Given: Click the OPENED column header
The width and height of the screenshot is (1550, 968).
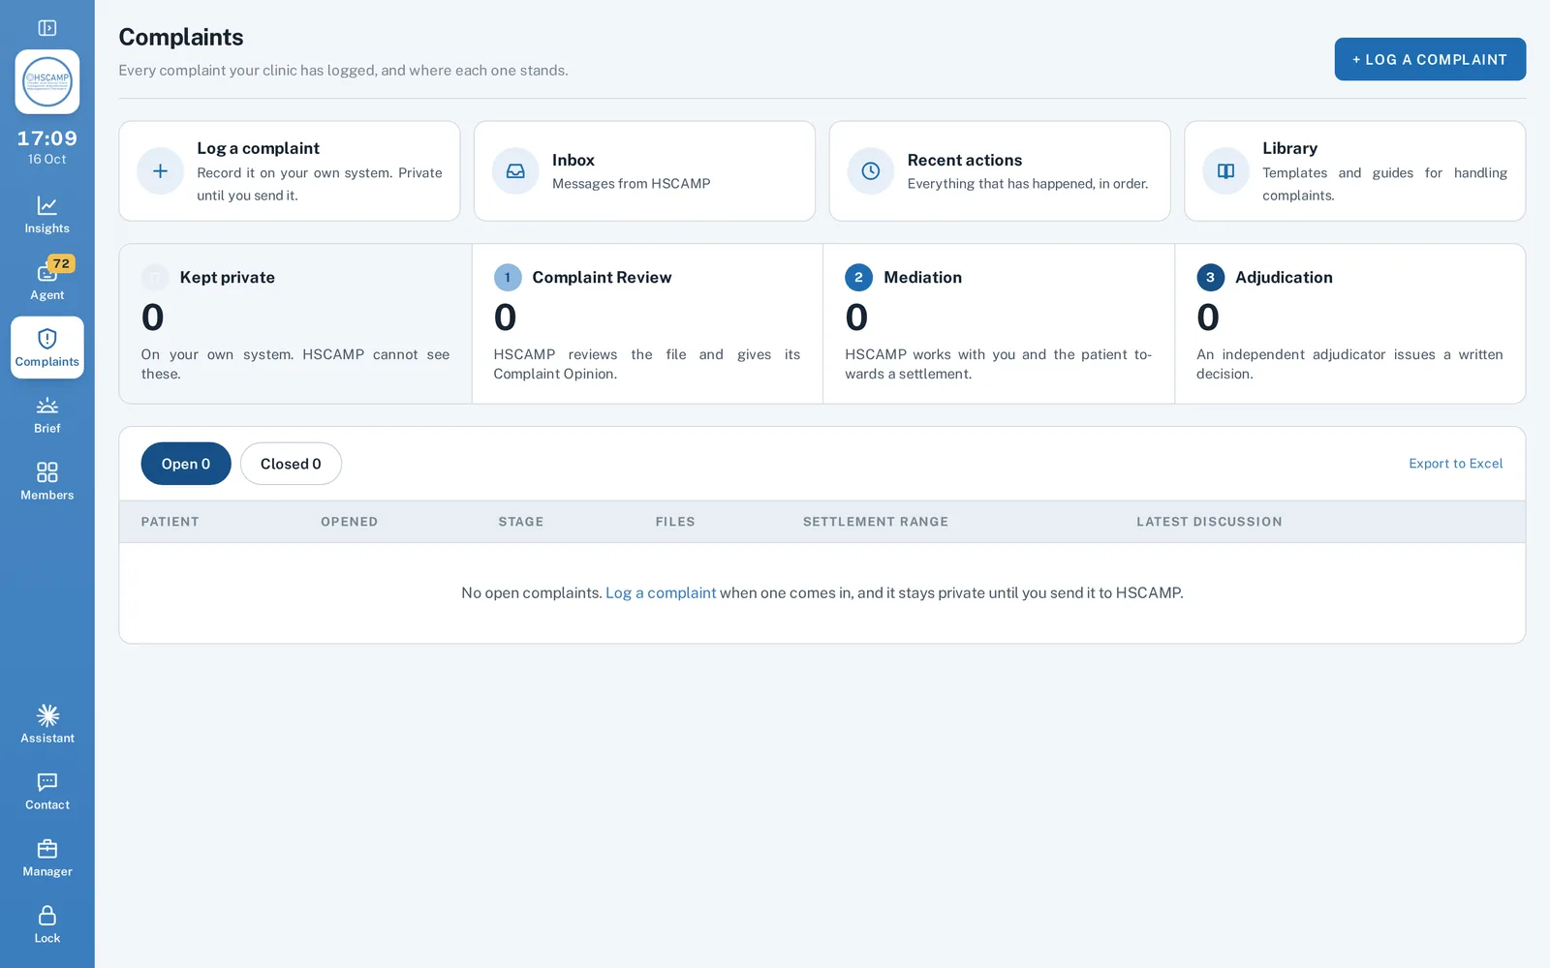Looking at the screenshot, I should coord(350,522).
